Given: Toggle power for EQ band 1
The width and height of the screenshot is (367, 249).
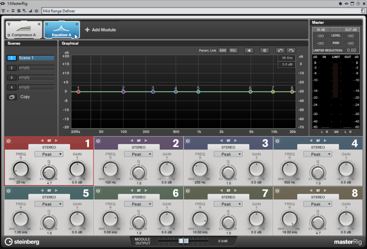Looking at the screenshot, I should [x=8, y=141].
